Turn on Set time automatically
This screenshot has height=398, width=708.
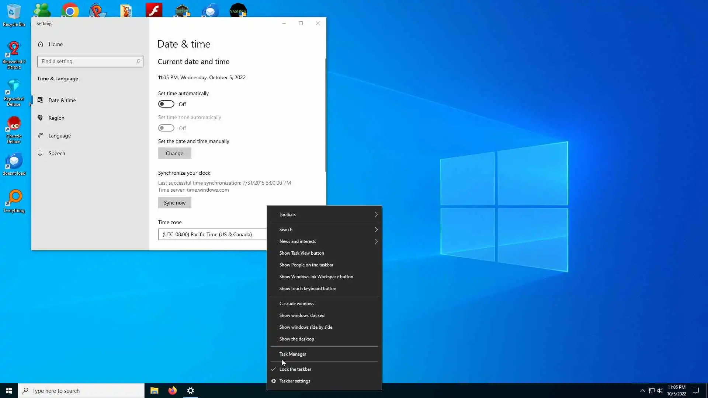pyautogui.click(x=166, y=104)
